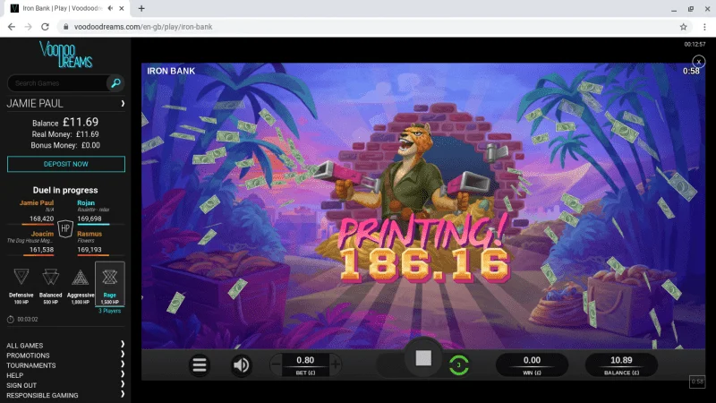
Task: Expand Responsible Gaming arrow chevron
Action: point(123,394)
